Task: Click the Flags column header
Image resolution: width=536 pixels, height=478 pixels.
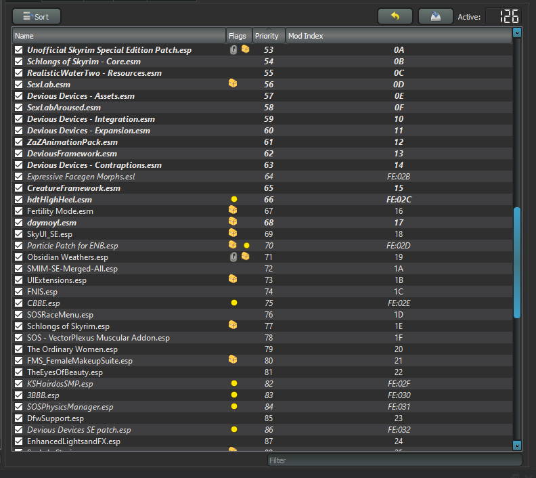Action: (239, 36)
